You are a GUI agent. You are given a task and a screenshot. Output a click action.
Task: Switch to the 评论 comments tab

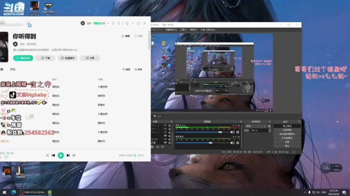click(13, 69)
